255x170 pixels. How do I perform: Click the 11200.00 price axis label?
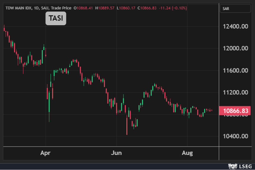point(235,92)
